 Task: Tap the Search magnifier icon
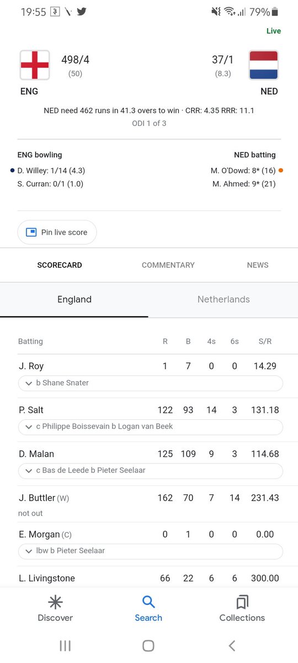[x=148, y=602]
